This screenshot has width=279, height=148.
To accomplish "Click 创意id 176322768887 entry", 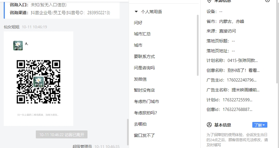I will [229, 109].
